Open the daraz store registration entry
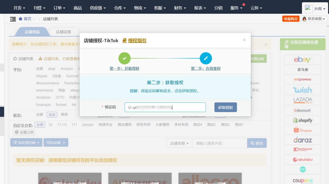Viewport: 329px width, 184px height. (302, 140)
